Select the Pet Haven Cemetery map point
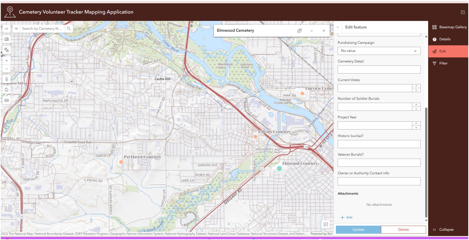Viewport: 469px width, 240px height. (x=121, y=162)
